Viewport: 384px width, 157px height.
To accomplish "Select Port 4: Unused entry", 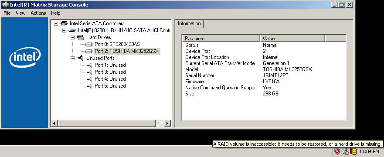I will click(110, 79).
